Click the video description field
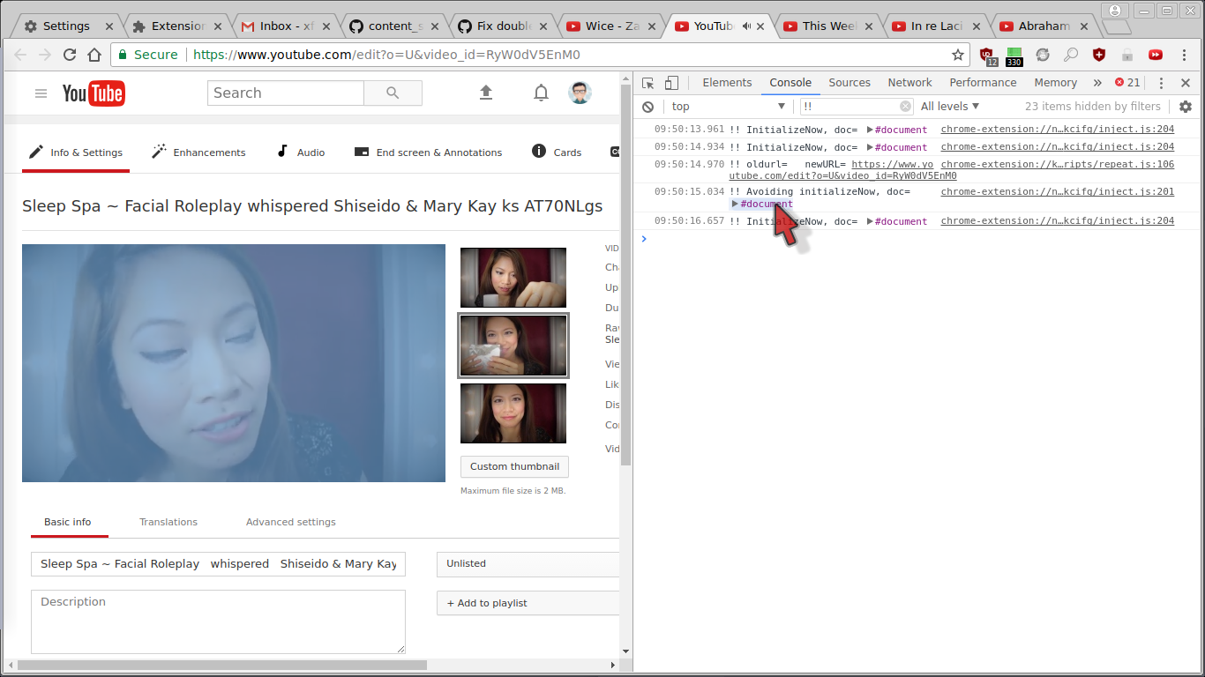1205x677 pixels. (218, 621)
